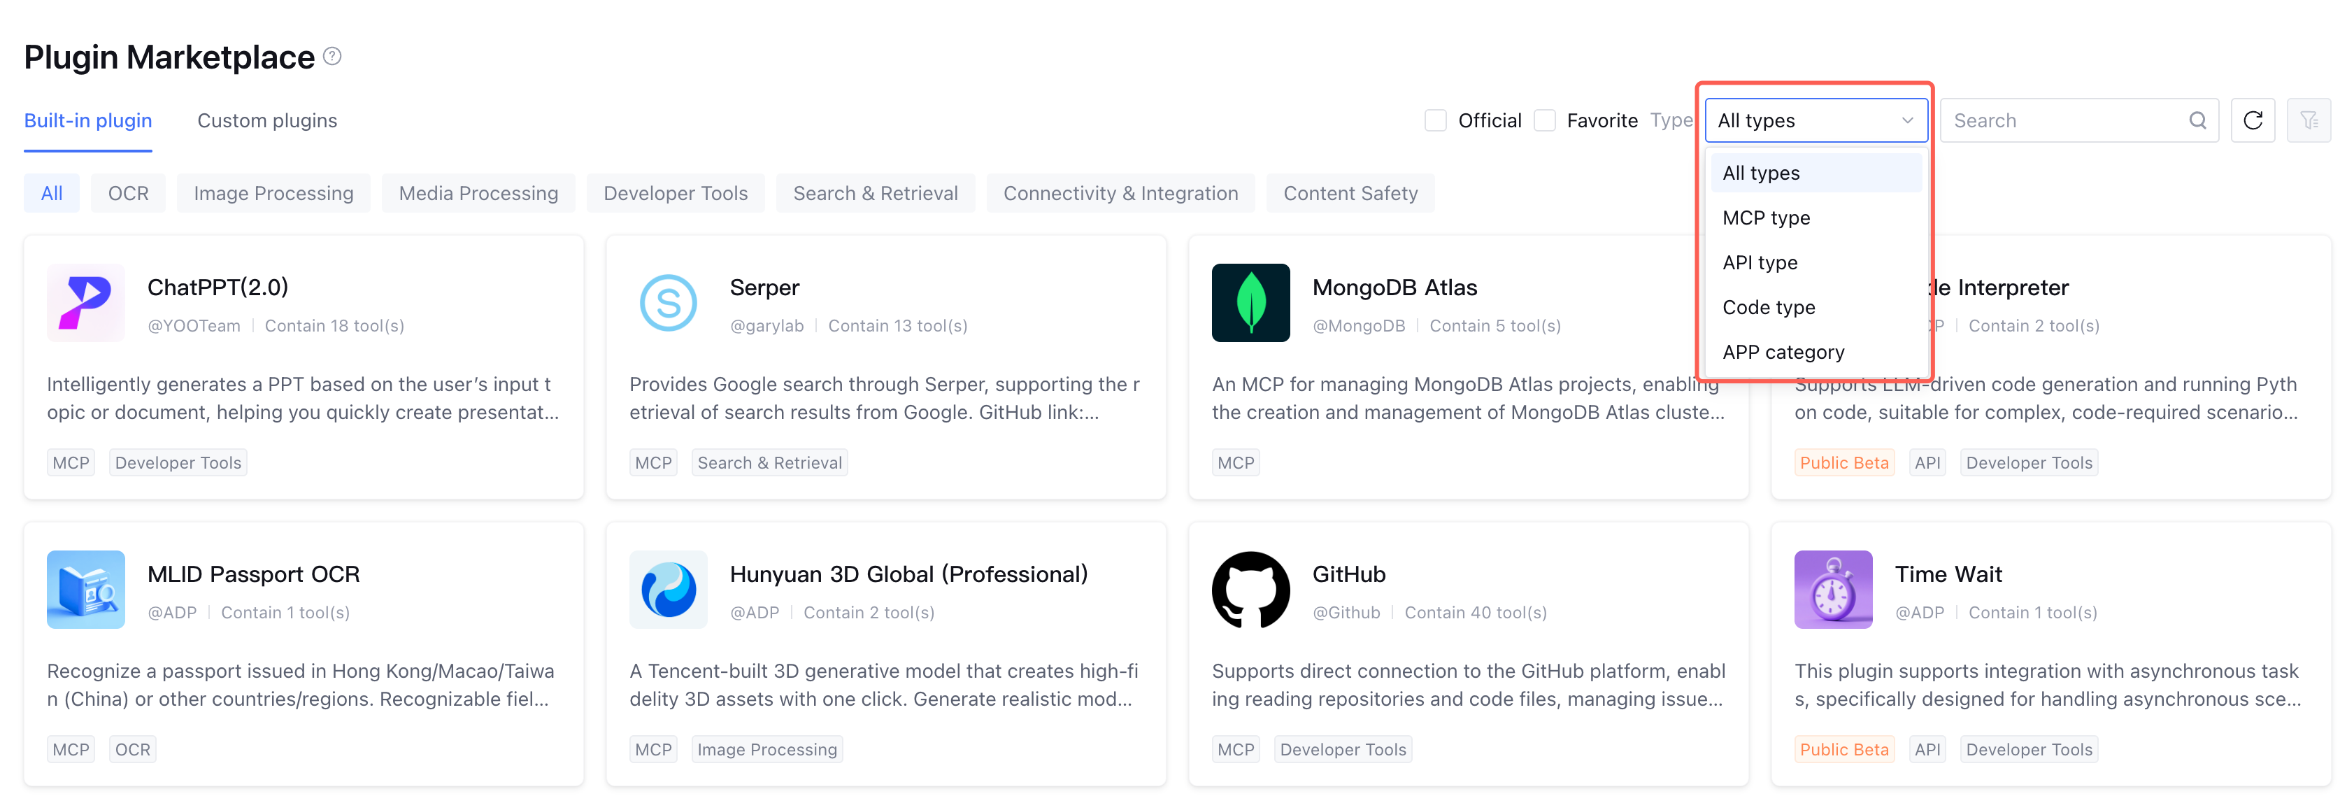Click the filter icon button
Screen dimensions: 2347x796
tap(2308, 120)
